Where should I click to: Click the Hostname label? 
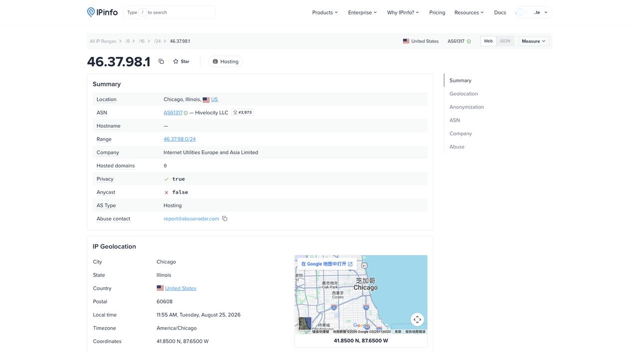pos(108,126)
